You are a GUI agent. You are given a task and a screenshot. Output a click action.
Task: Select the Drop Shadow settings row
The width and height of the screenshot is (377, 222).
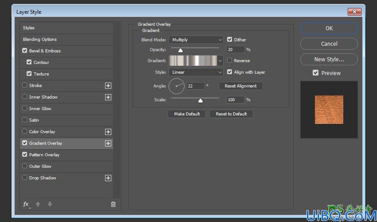[x=67, y=178]
